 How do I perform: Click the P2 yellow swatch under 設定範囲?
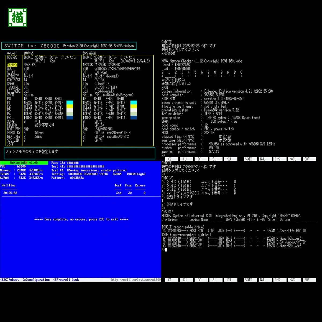click(134, 106)
